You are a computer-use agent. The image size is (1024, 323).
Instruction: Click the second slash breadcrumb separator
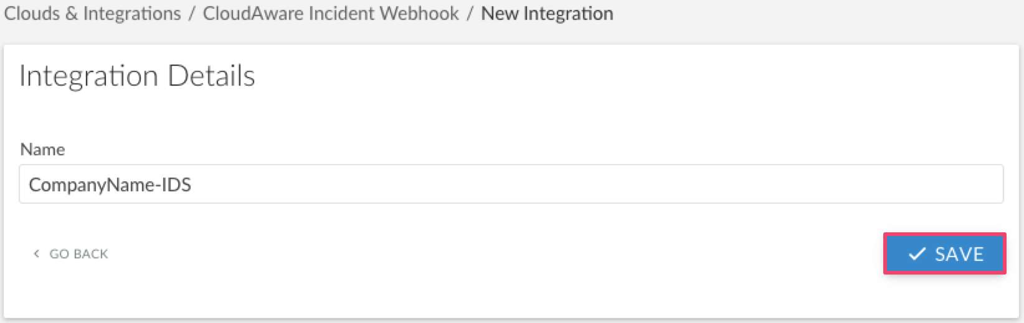[470, 14]
